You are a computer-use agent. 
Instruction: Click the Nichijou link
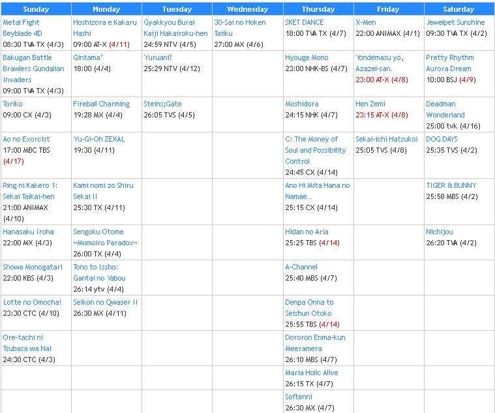click(x=439, y=232)
